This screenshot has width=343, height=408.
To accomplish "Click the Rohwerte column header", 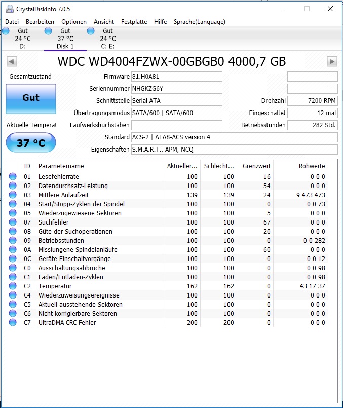I will 300,166.
